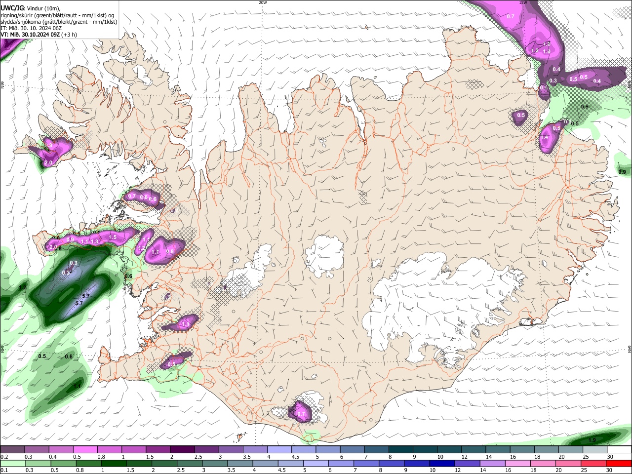Pick the darkest purple snow swatch from 2 to 2.5
632x474 pixels.
[182, 449]
